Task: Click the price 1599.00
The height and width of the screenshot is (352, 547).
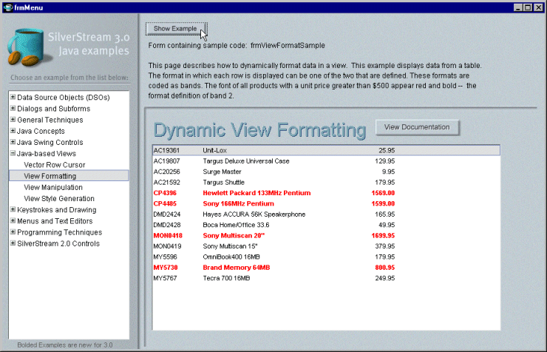Action: click(x=383, y=204)
